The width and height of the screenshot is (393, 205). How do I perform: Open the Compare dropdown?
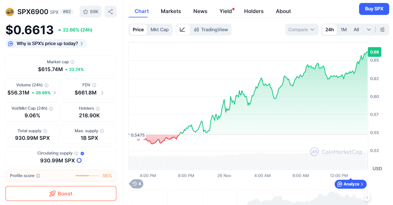[301, 30]
